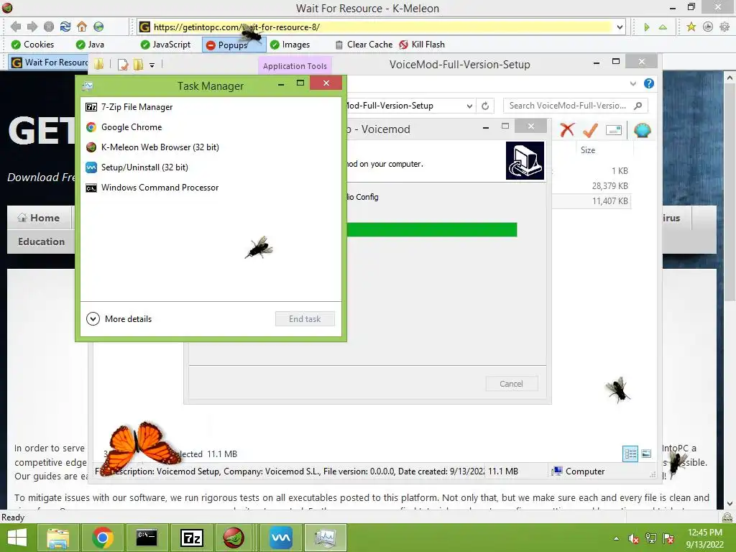736x552 pixels.
Task: Go forward in K-Meleon browser
Action: click(32, 27)
